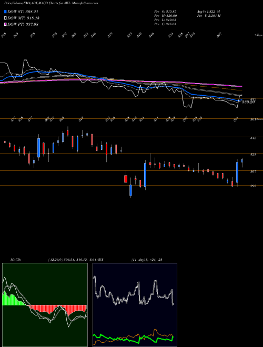Click the blue DOW ST legend swatch
The height and width of the screenshot is (347, 263).
point(5,12)
